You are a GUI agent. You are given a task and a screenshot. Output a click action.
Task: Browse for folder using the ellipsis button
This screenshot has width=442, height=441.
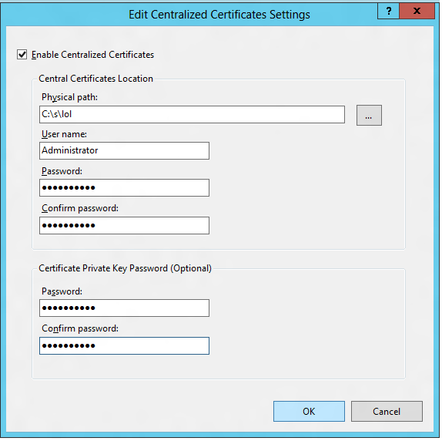pyautogui.click(x=369, y=116)
